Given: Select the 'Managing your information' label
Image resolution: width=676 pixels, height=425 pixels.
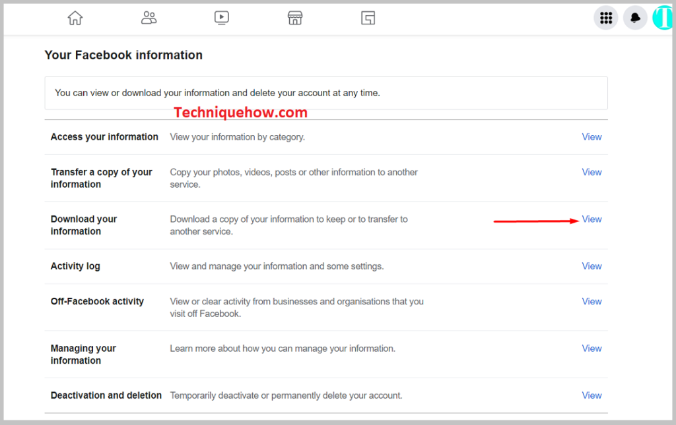Looking at the screenshot, I should click(x=83, y=354).
